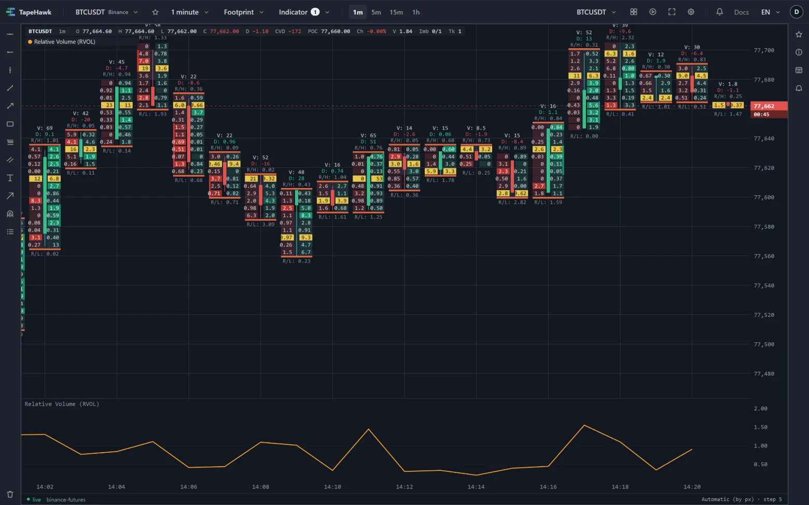
Task: Open the BTCUSDT Binance symbol selector
Action: coord(107,12)
